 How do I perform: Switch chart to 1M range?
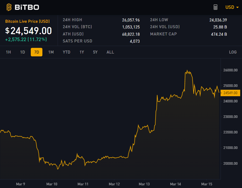(x=51, y=52)
